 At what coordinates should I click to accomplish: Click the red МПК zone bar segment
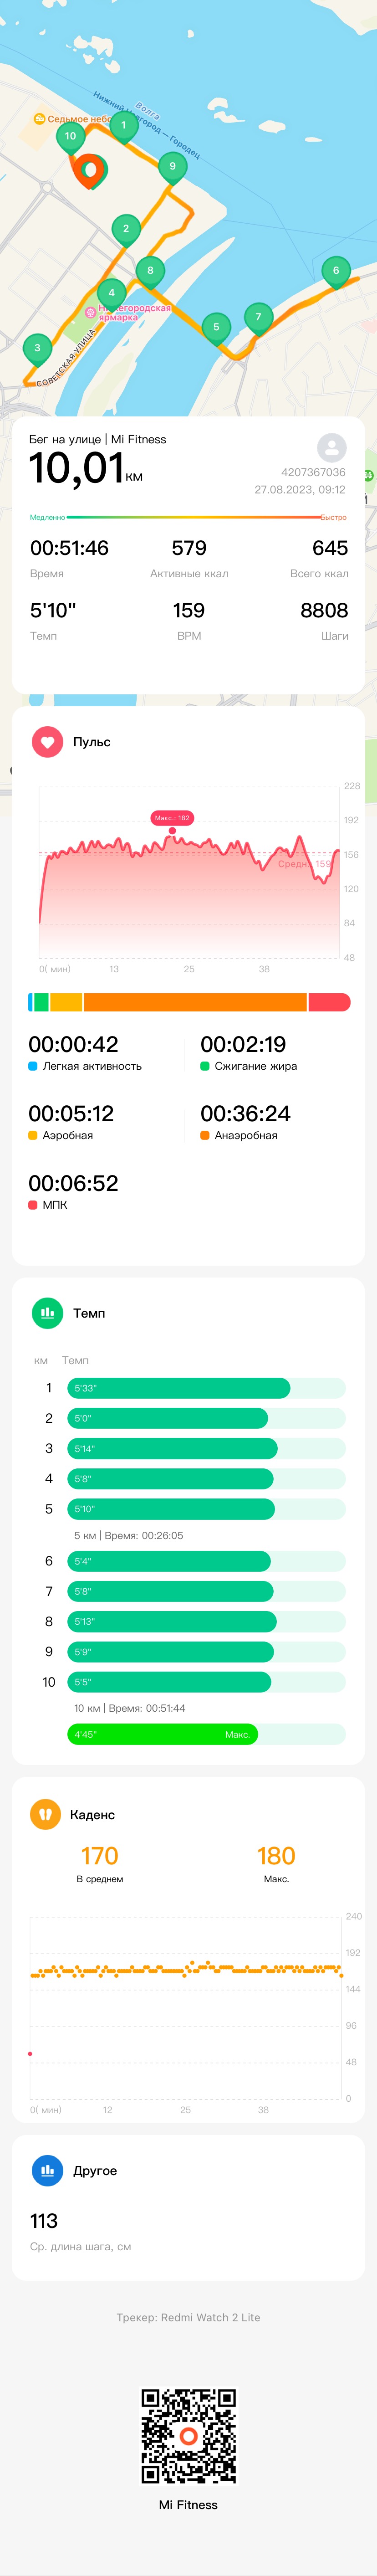coord(330,1002)
